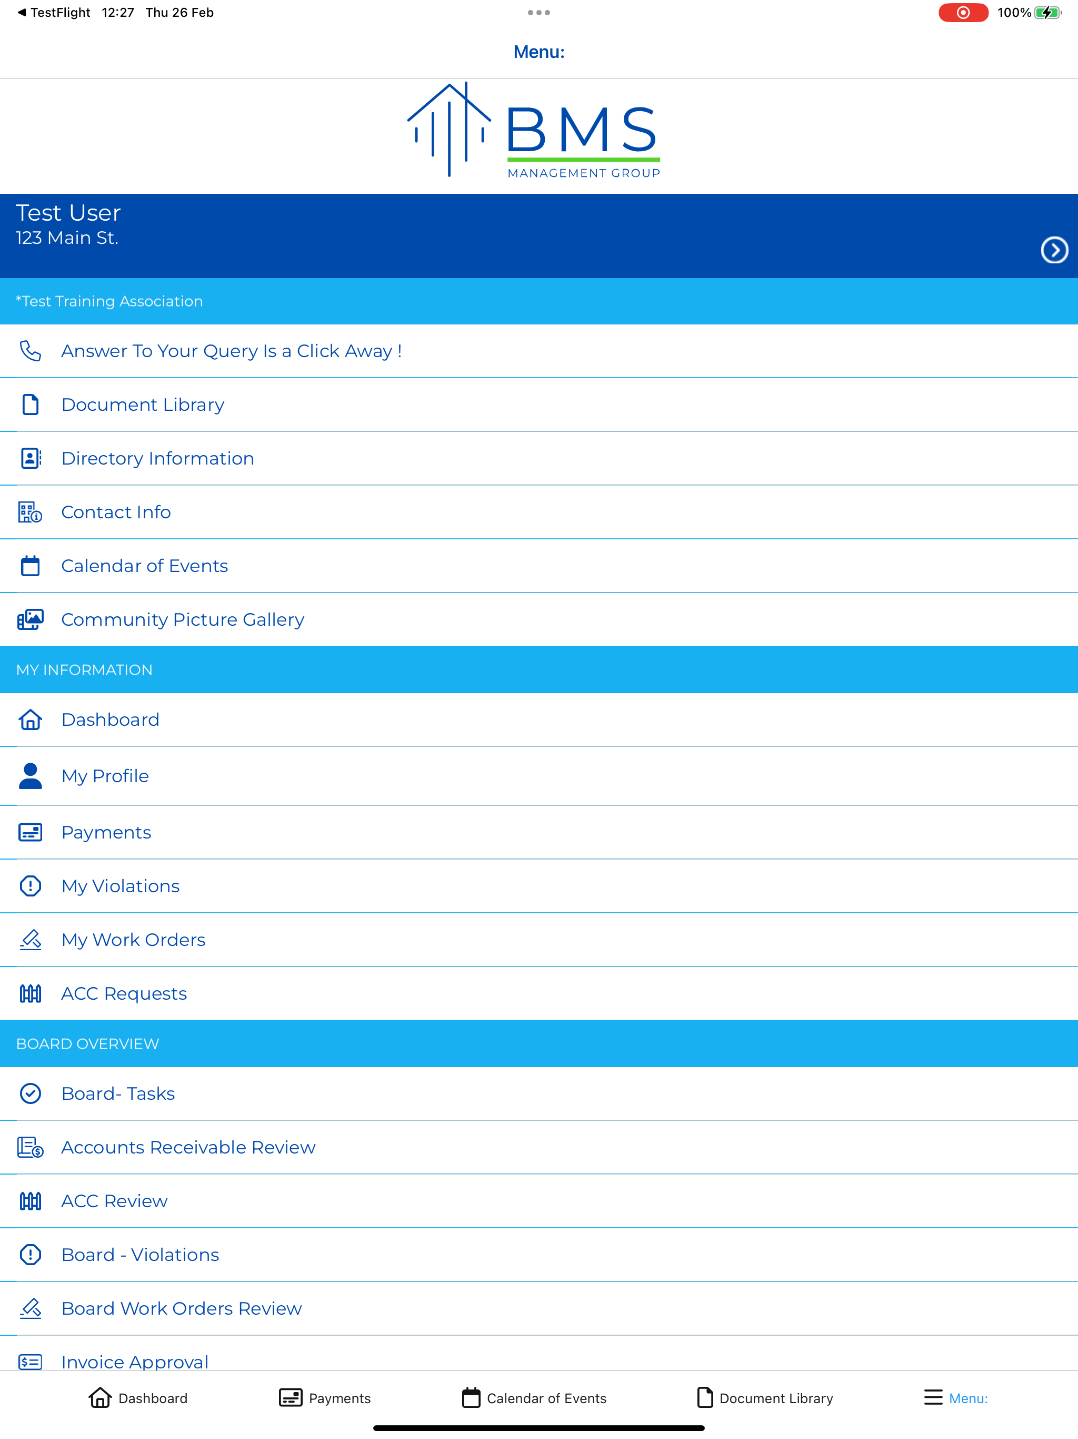Image resolution: width=1078 pixels, height=1439 pixels.
Task: Tap the hamburger icon in the bottom tab bar
Action: click(933, 1397)
